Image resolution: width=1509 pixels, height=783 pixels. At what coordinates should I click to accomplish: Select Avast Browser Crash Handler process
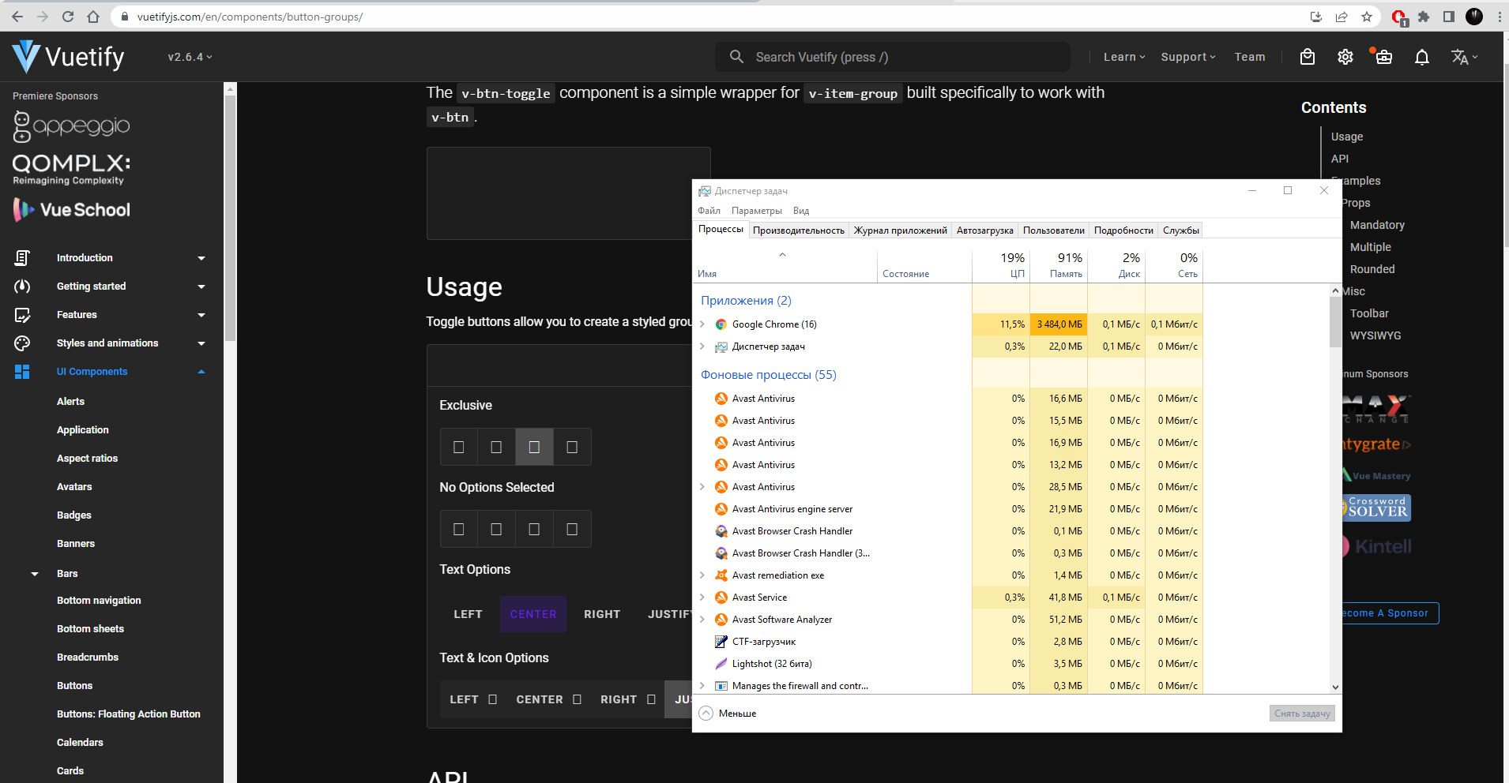pos(948,531)
